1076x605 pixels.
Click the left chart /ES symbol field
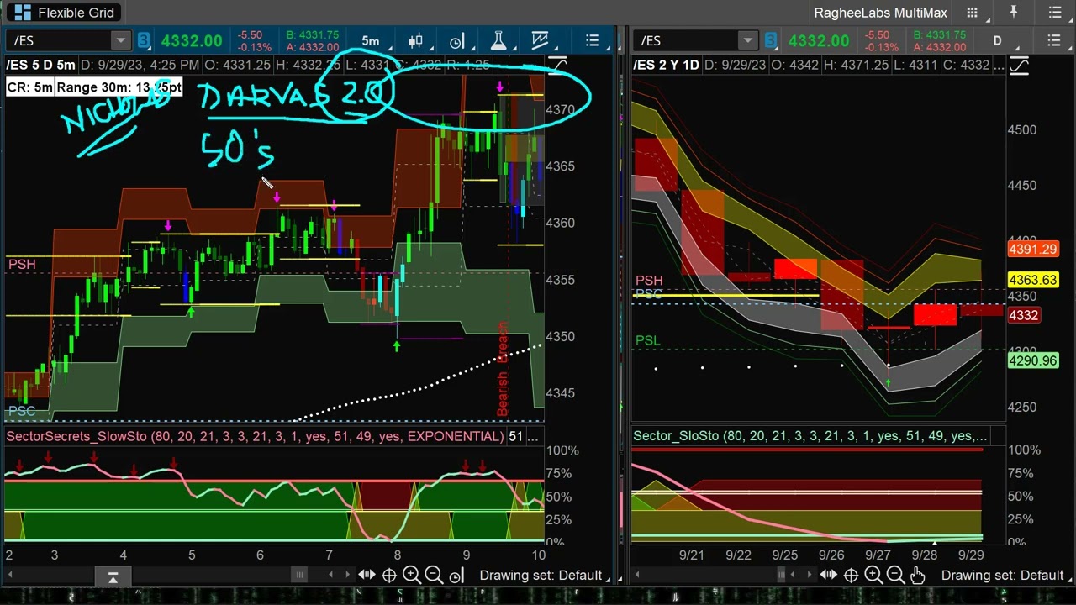tap(59, 40)
